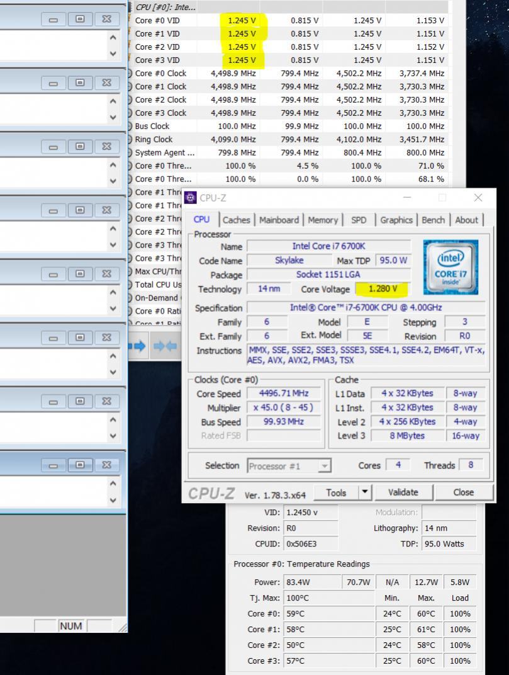509x675 pixels.
Task: Click the 16-way Level 3 associativity value
Action: [x=466, y=436]
